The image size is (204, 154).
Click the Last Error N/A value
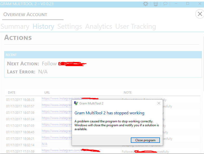click(x=43, y=72)
